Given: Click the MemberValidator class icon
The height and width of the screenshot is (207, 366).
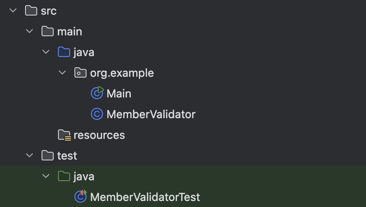Looking at the screenshot, I should [x=97, y=114].
